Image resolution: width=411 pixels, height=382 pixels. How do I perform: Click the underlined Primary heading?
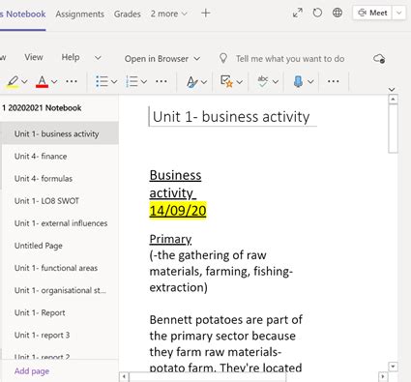point(170,239)
